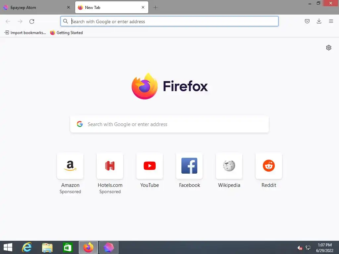Go back using the back arrow
Viewport: 339px width, 254px height.
[8, 21]
